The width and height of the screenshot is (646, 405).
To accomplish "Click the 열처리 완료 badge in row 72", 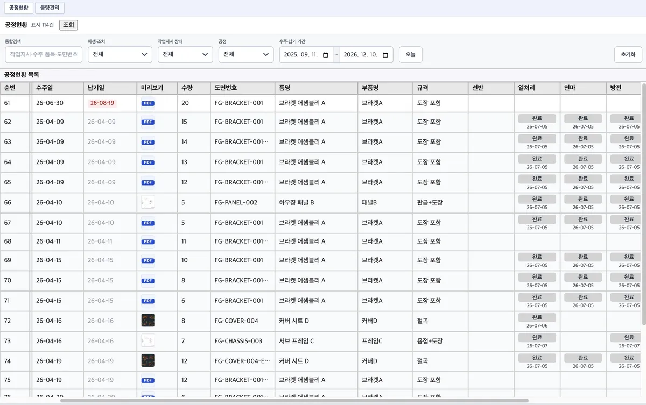I will coord(537,318).
